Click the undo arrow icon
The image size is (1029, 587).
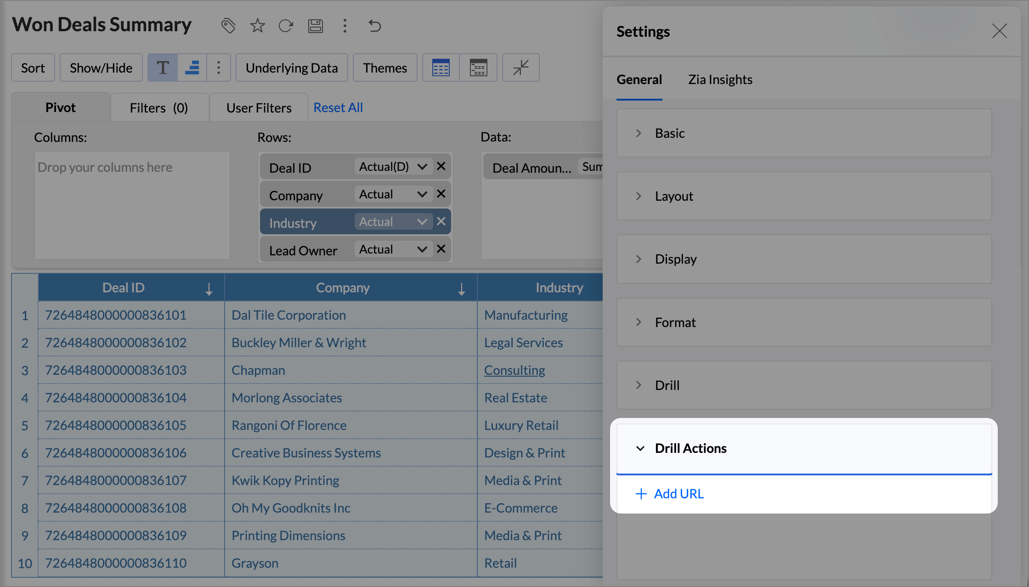(374, 26)
